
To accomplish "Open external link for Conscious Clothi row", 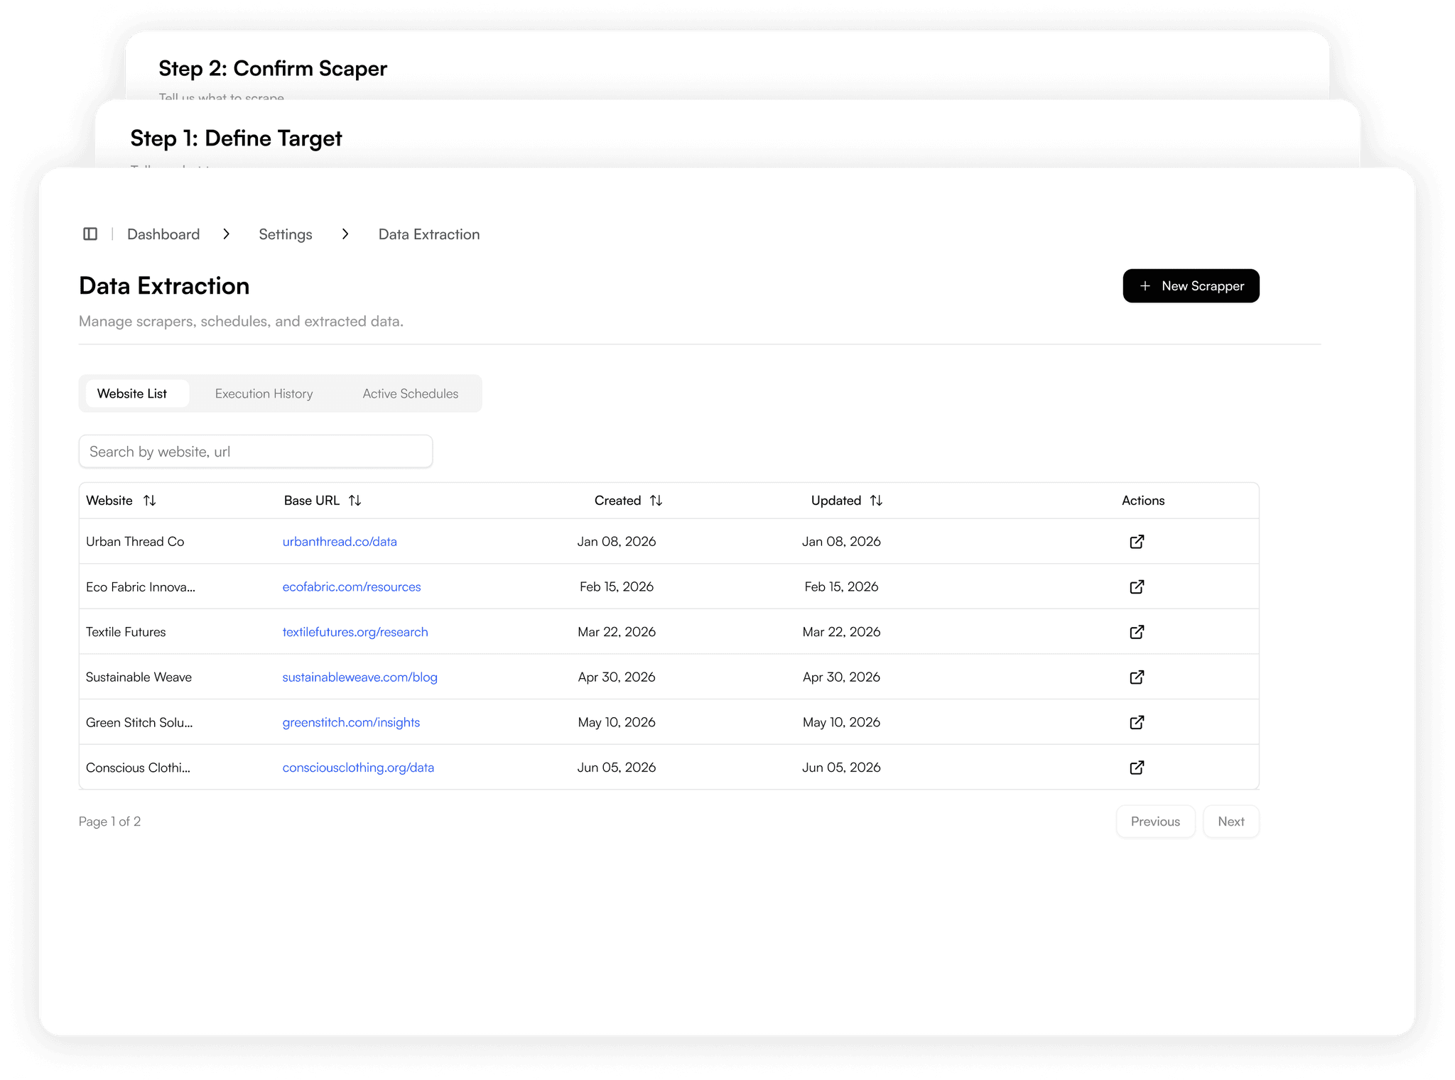I will tap(1137, 768).
